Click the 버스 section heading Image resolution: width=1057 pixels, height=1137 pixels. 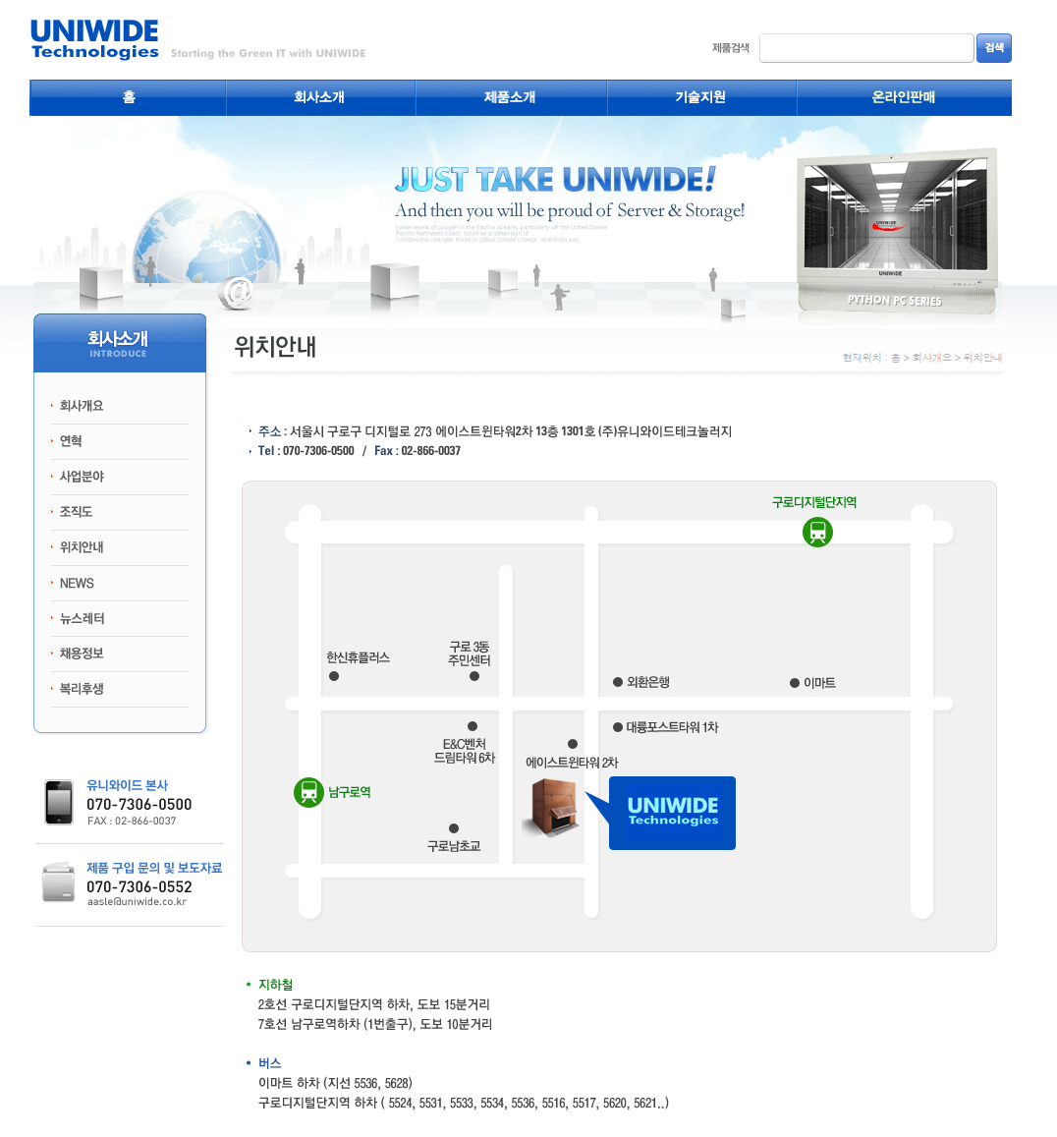click(x=270, y=1063)
